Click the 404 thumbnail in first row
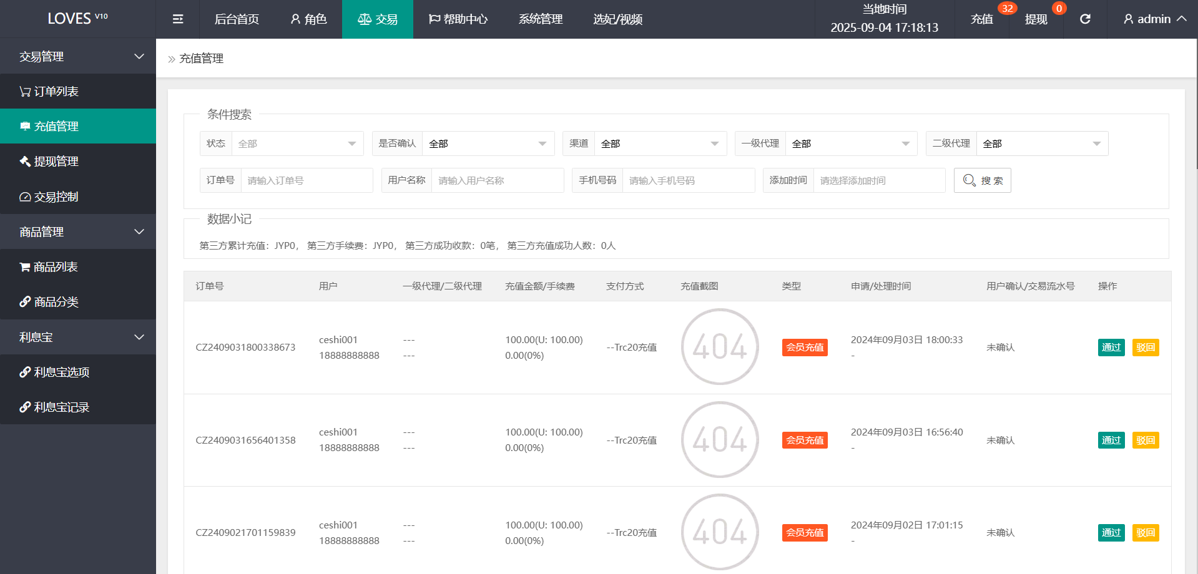1198x574 pixels. coord(720,347)
